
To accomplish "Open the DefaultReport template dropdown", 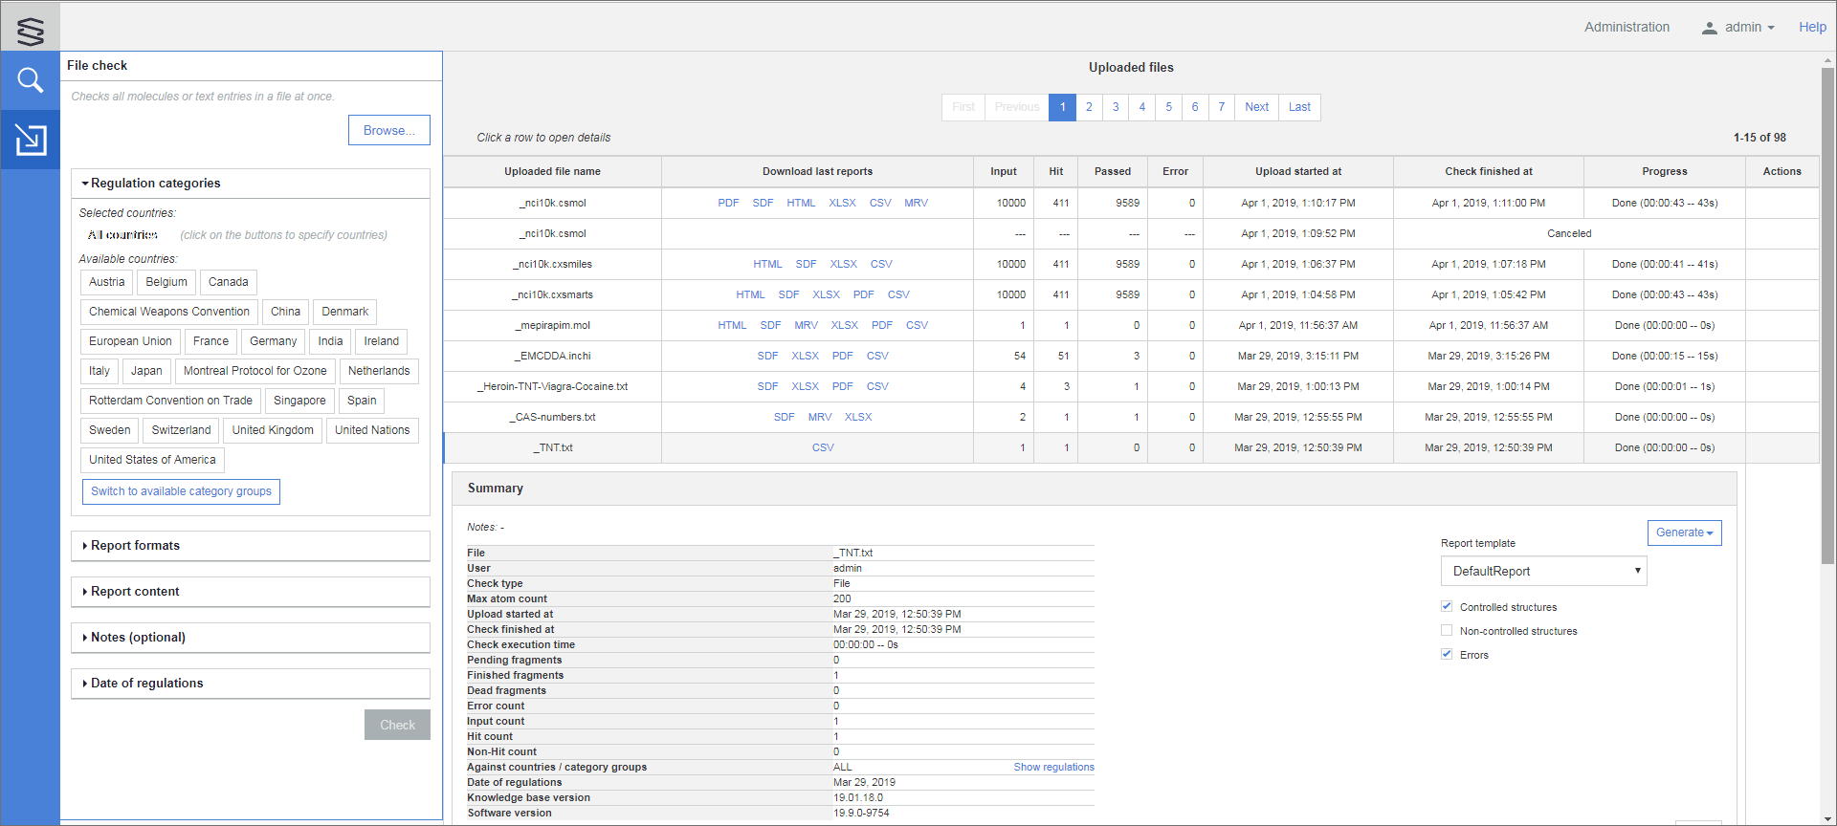I will [x=1543, y=571].
